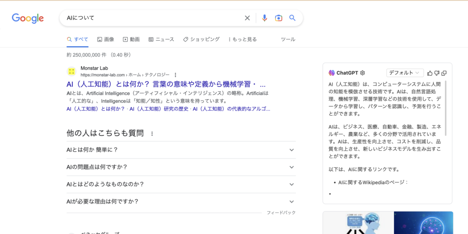Viewport: 468px width, 234px height.
Task: Open result AI（人工知能）とは何か？ 言葉の意味や定義
Action: click(166, 84)
